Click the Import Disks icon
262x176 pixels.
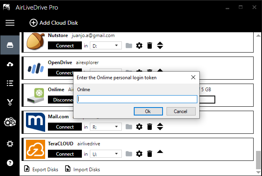click(x=67, y=168)
